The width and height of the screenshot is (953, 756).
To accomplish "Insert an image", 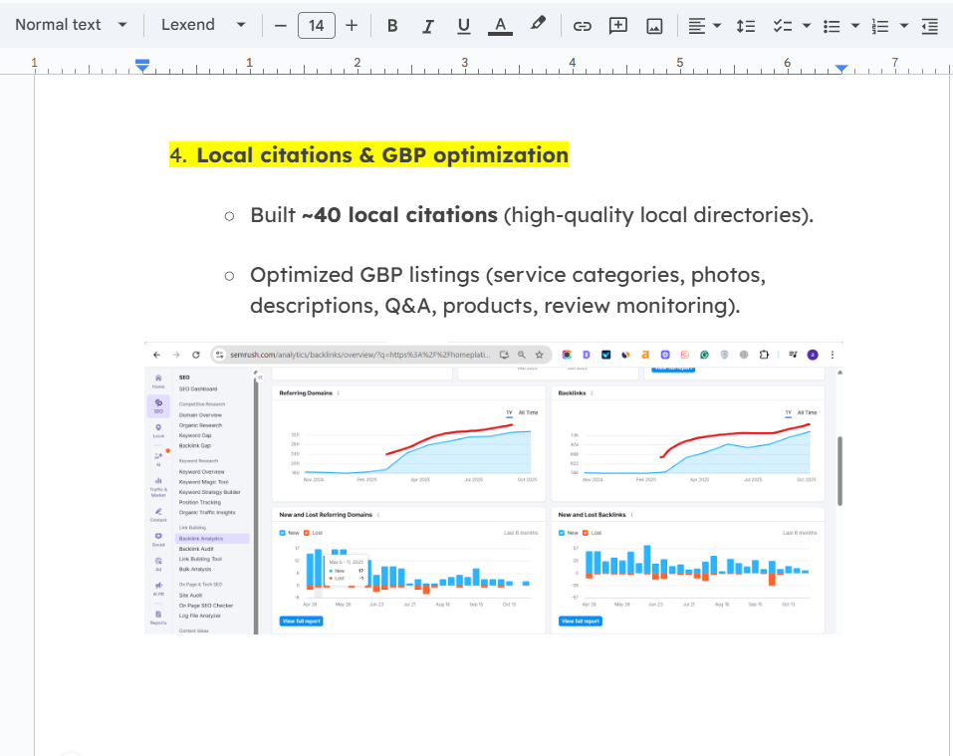I will [654, 26].
